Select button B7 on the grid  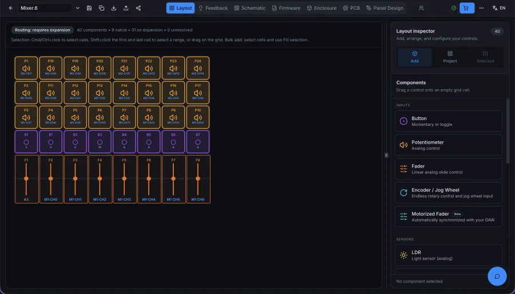(198, 142)
